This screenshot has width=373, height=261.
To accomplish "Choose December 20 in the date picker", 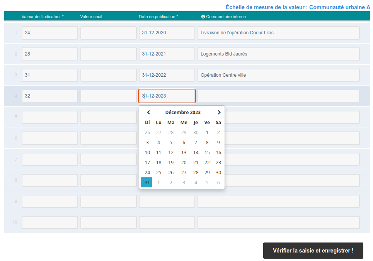I will pyautogui.click(x=184, y=163).
